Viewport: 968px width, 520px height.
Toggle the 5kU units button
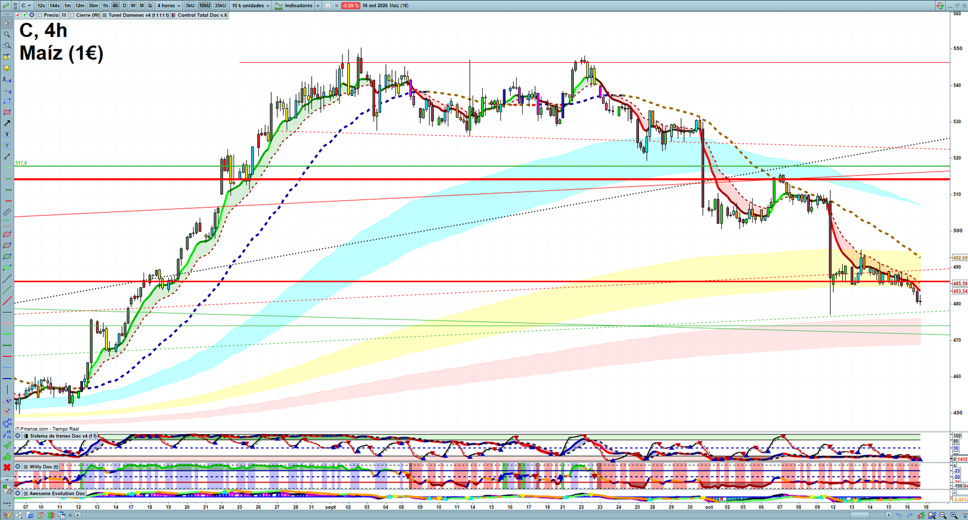[x=190, y=5]
